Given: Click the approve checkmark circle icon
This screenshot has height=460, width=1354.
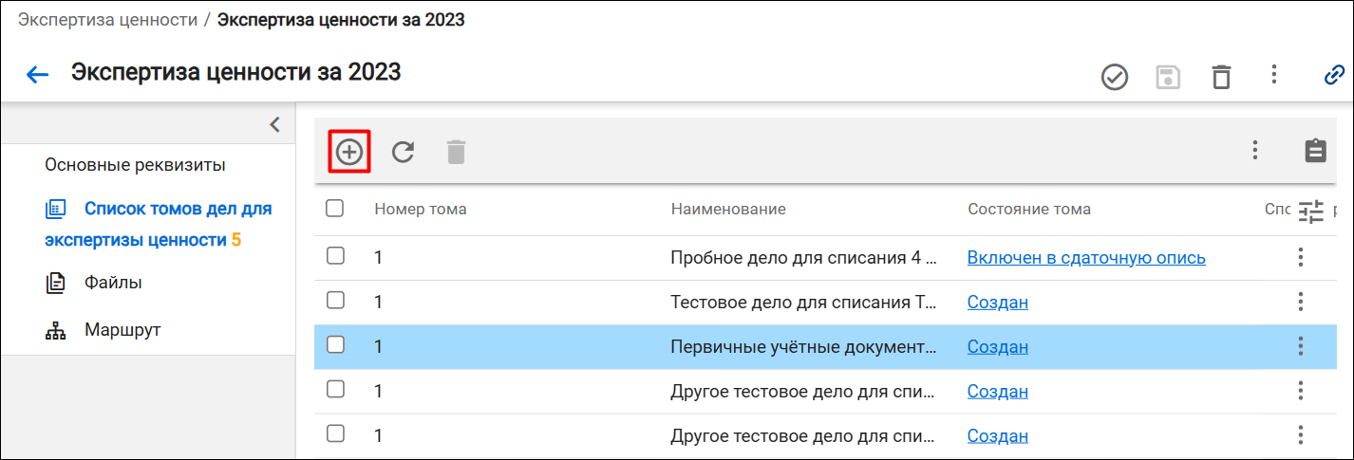Looking at the screenshot, I should (x=1114, y=77).
